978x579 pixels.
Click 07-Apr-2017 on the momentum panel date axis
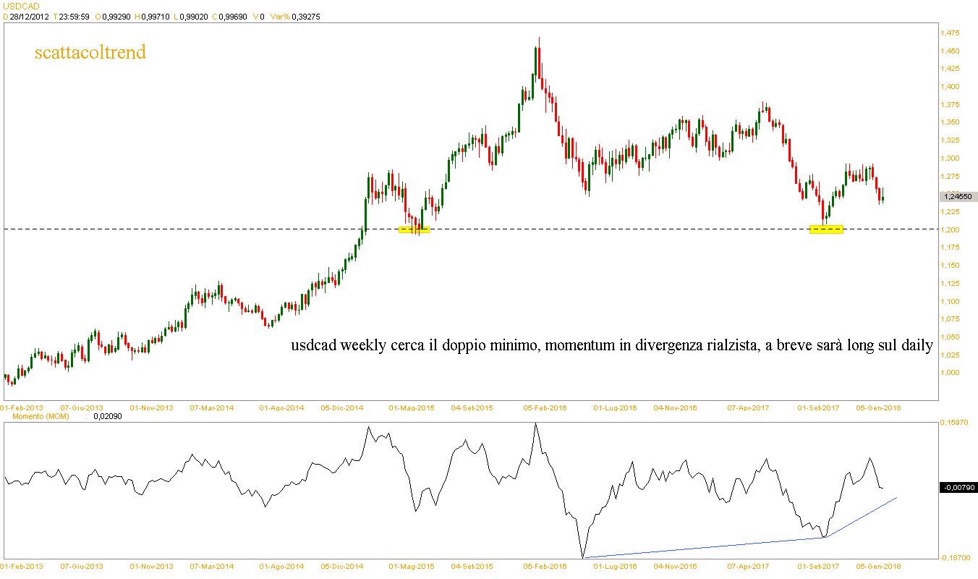(749, 565)
